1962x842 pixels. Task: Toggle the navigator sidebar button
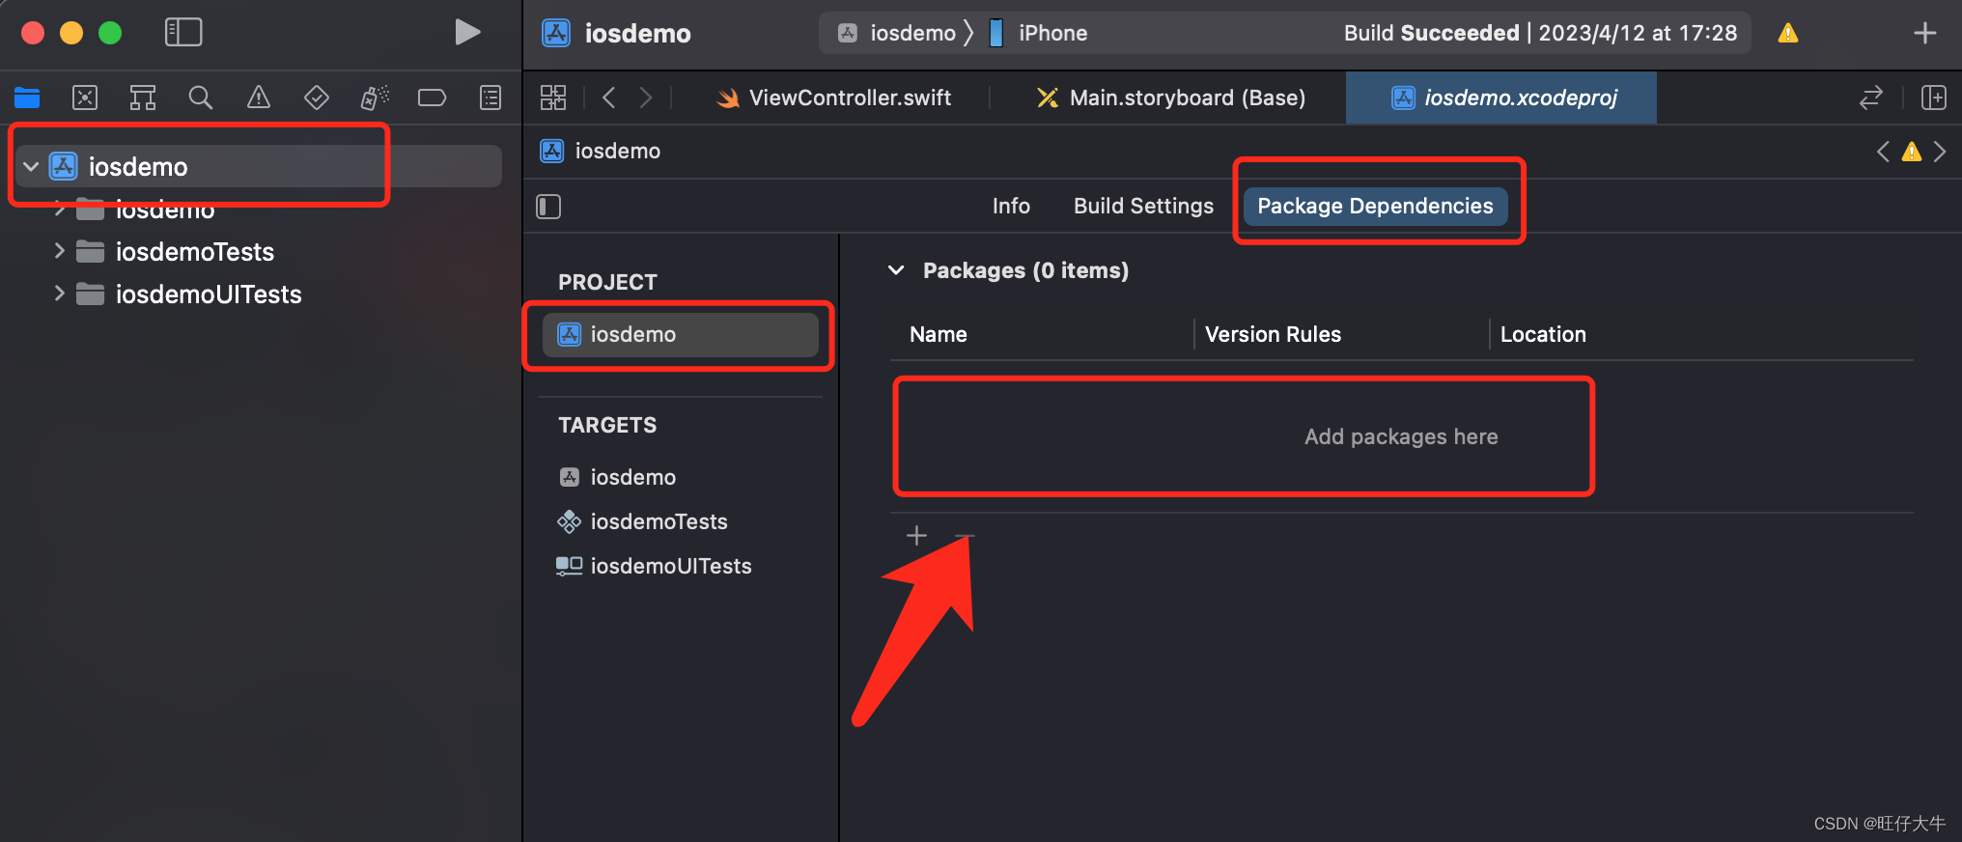[x=183, y=33]
